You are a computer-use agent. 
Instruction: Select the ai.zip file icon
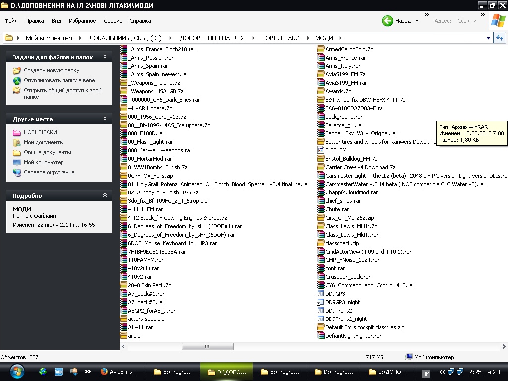124,336
